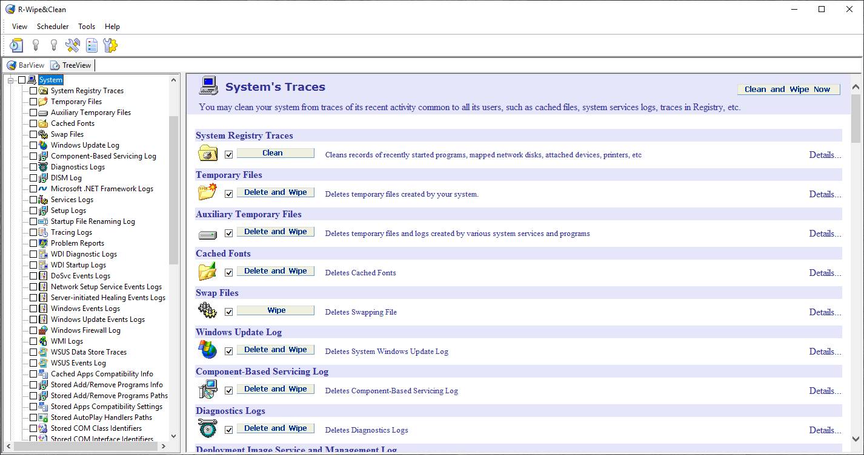The image size is (864, 455).
Task: Select WDI Diagnostic Logs in tree
Action: 84,254
